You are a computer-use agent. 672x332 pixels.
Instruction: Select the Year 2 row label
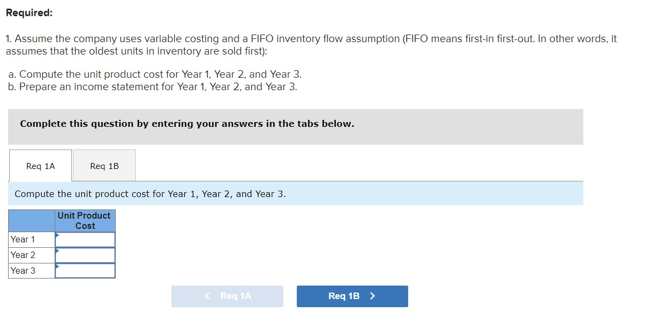click(22, 254)
